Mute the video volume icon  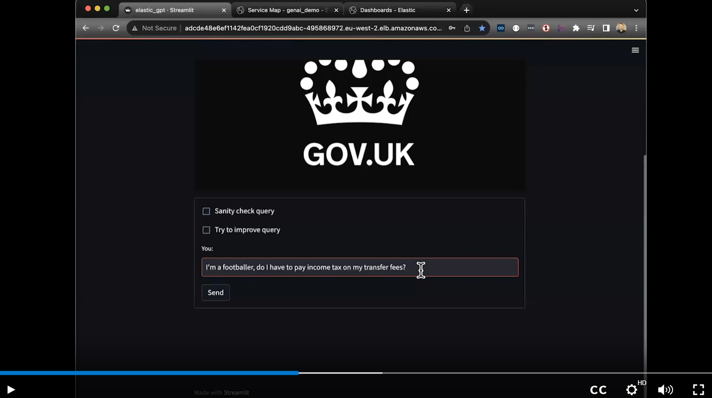[x=665, y=390]
